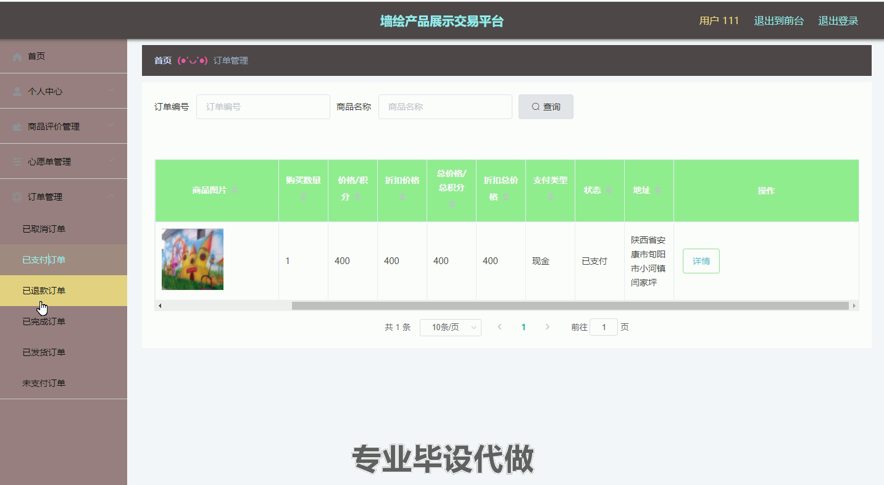The width and height of the screenshot is (884, 485).
Task: Click 退出登录 in the header
Action: [x=838, y=21]
